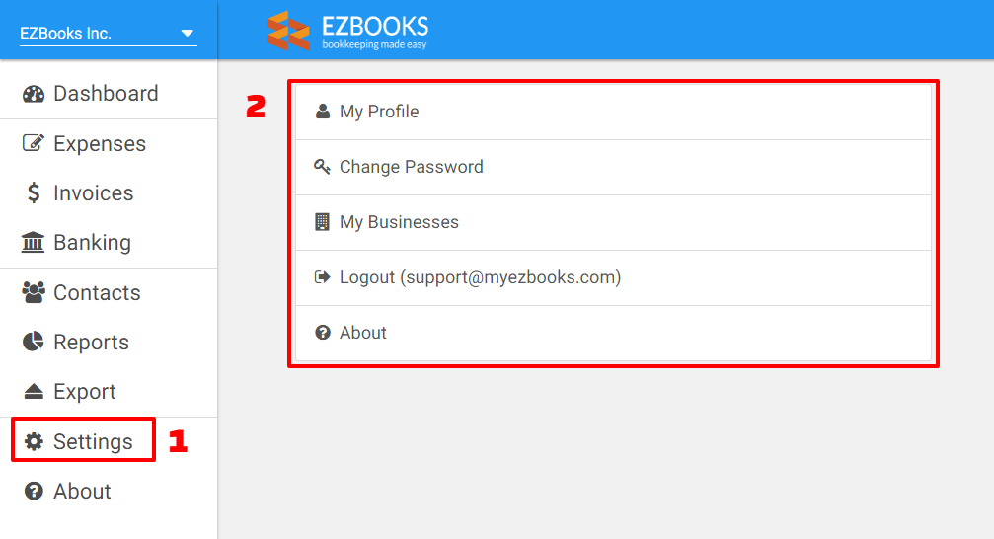
Task: Click the Export eject icon
Action: tap(34, 391)
